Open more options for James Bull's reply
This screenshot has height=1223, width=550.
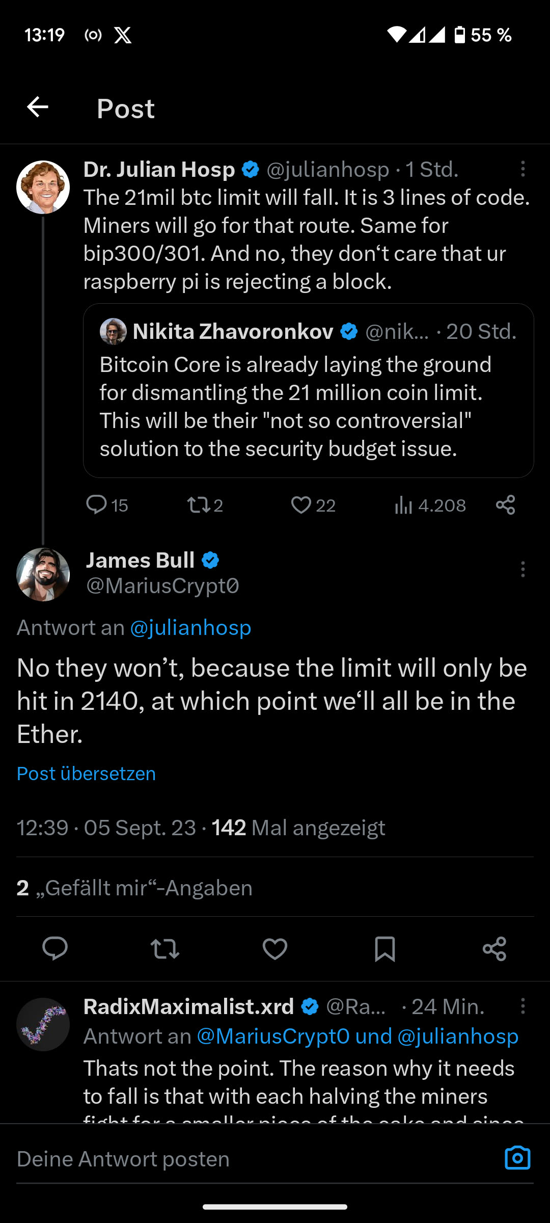click(522, 569)
